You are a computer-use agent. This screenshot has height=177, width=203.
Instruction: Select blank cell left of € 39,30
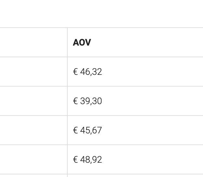click(x=33, y=101)
